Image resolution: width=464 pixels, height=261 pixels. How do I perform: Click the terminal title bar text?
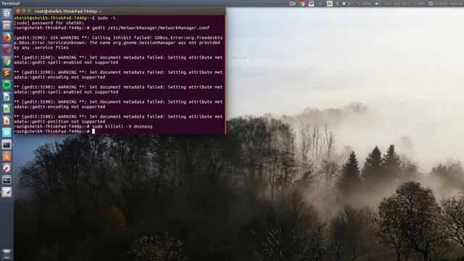click(x=67, y=12)
